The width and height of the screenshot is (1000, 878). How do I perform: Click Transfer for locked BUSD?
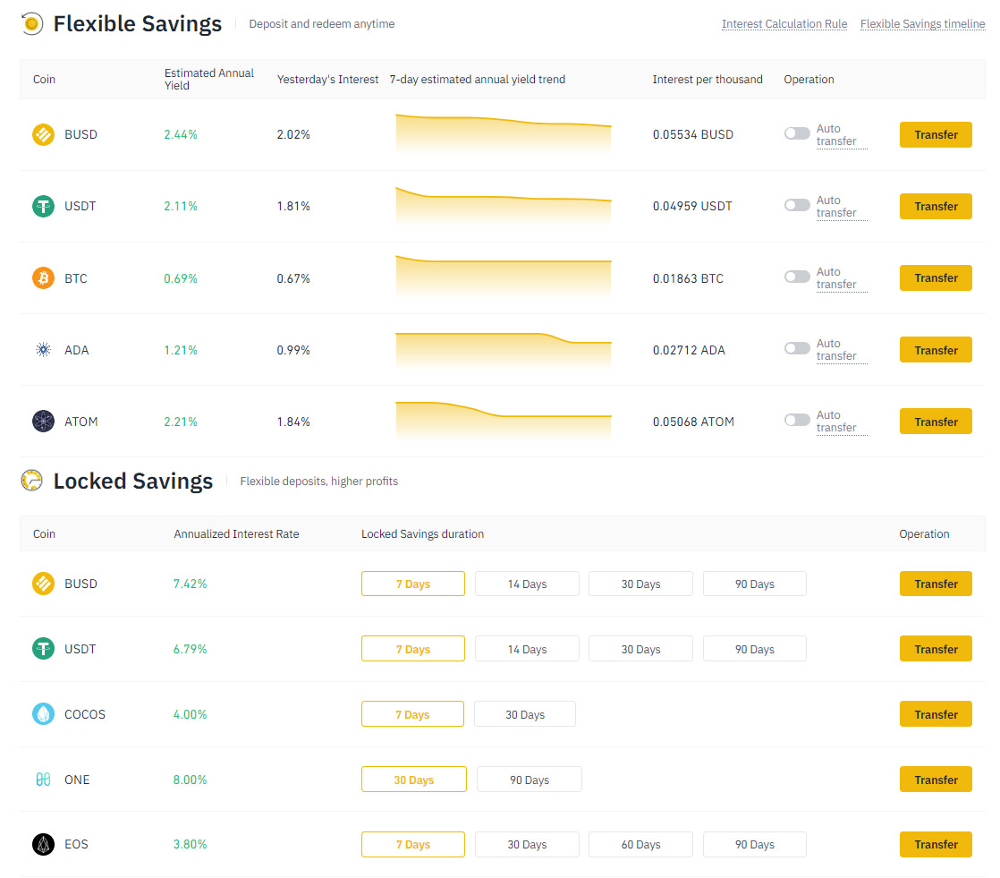(936, 584)
